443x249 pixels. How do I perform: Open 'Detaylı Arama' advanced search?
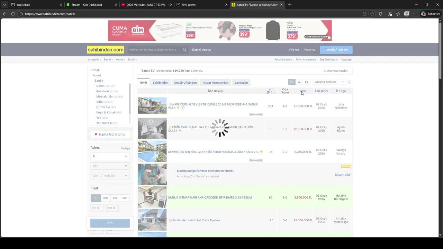coord(201,50)
